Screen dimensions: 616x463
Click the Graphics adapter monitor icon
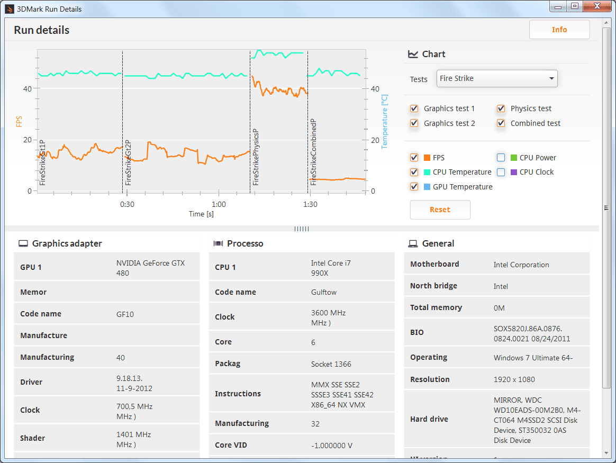point(23,244)
